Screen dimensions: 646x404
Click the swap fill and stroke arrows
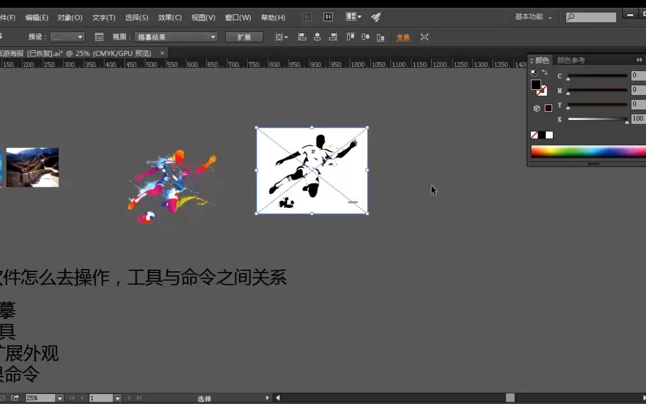tap(544, 72)
